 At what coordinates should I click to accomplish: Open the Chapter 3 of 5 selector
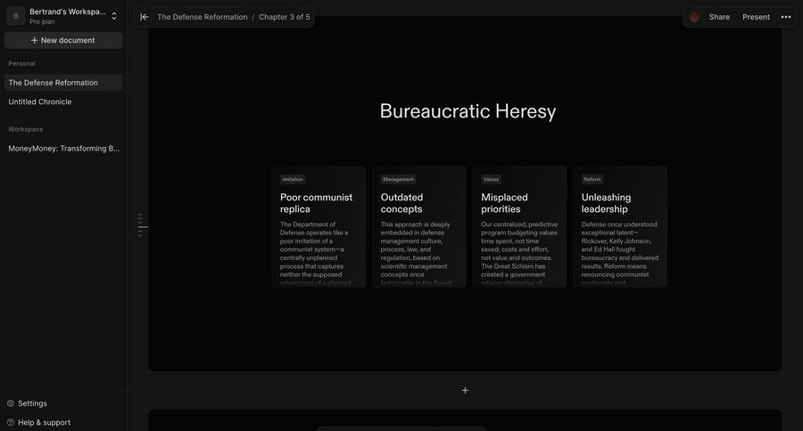coord(285,17)
